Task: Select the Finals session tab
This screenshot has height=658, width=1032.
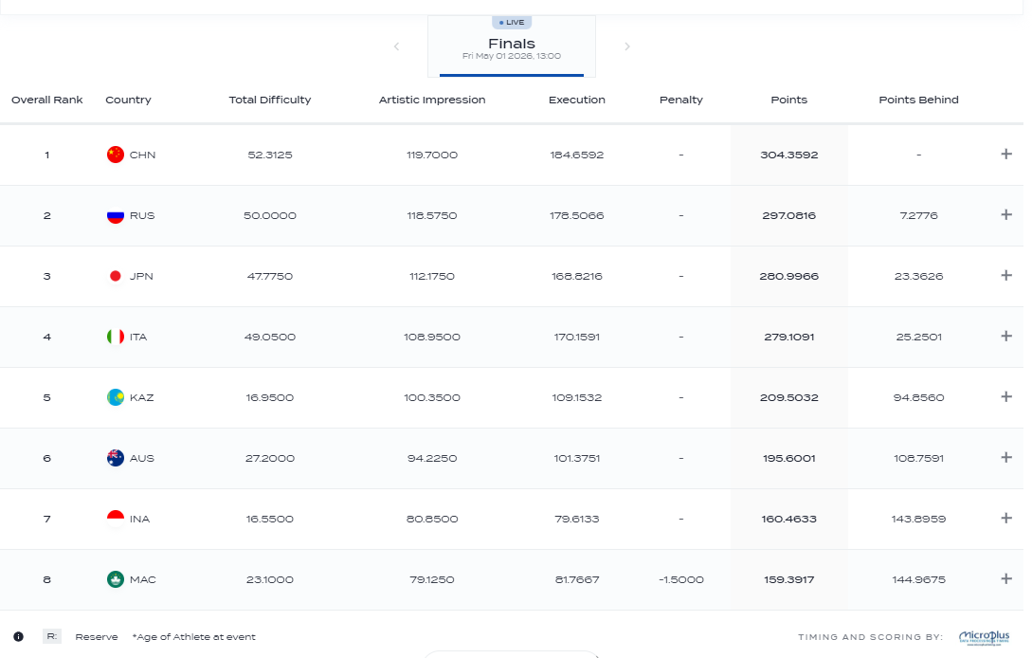Action: pos(512,46)
